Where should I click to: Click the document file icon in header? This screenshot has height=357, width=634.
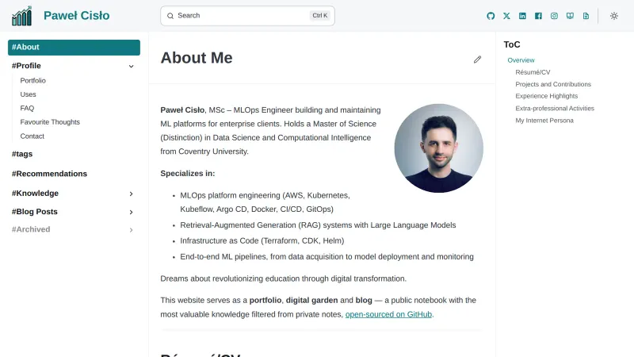pyautogui.click(x=586, y=16)
